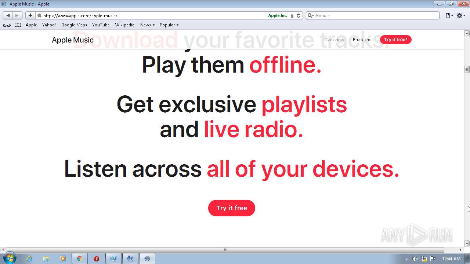Go forward to the next page
Viewport: 470px width, 264px height.
click(17, 15)
